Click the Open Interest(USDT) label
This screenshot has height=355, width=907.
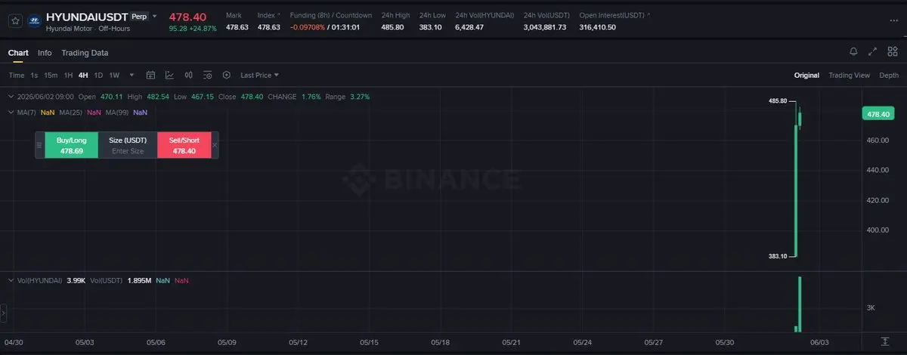click(x=612, y=15)
